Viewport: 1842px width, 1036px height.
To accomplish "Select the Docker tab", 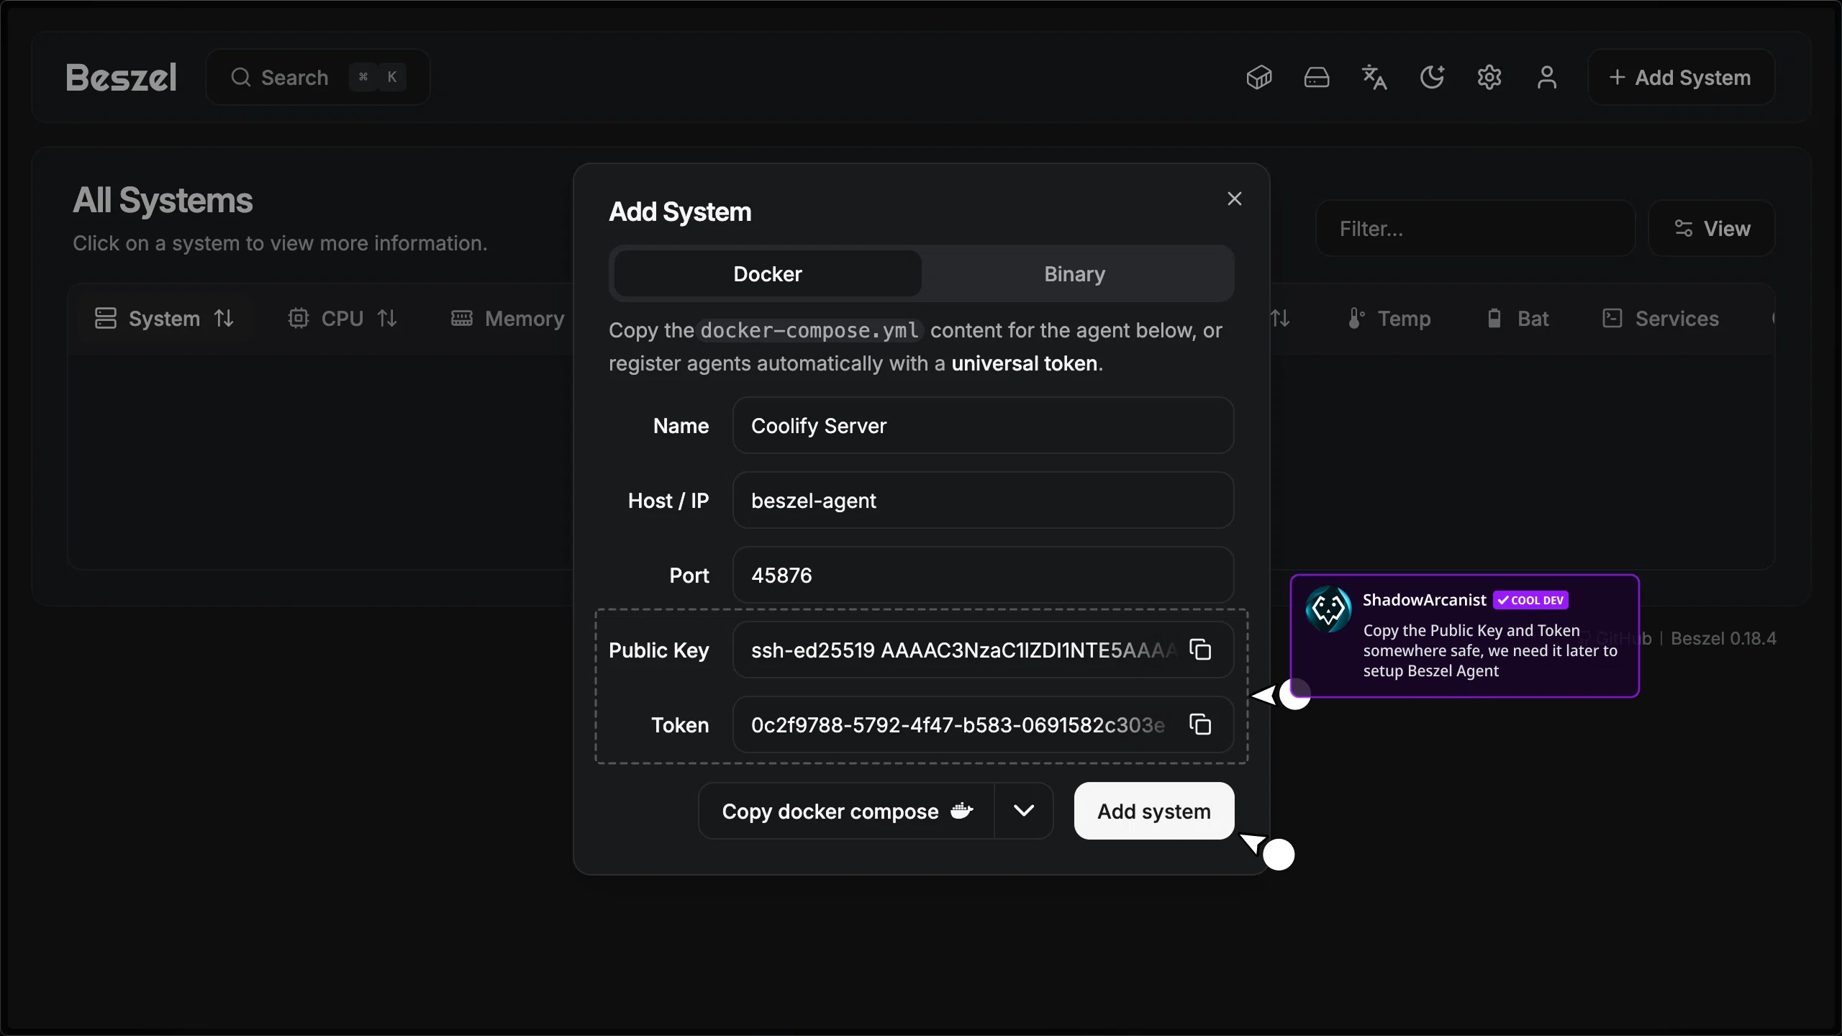I will pos(767,274).
